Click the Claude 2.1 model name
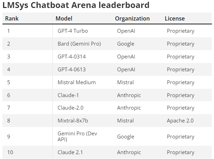Screen dimensions: 214x159 coord(70,152)
